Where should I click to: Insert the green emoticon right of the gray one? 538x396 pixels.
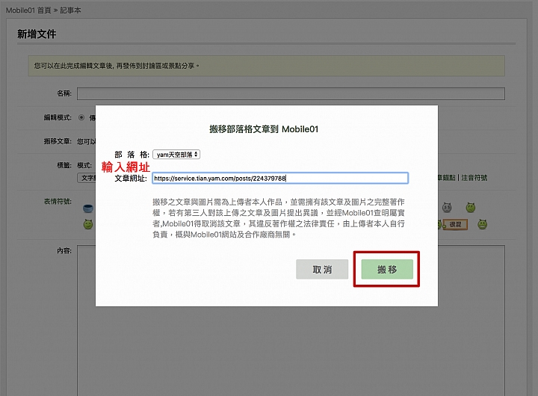471,207
